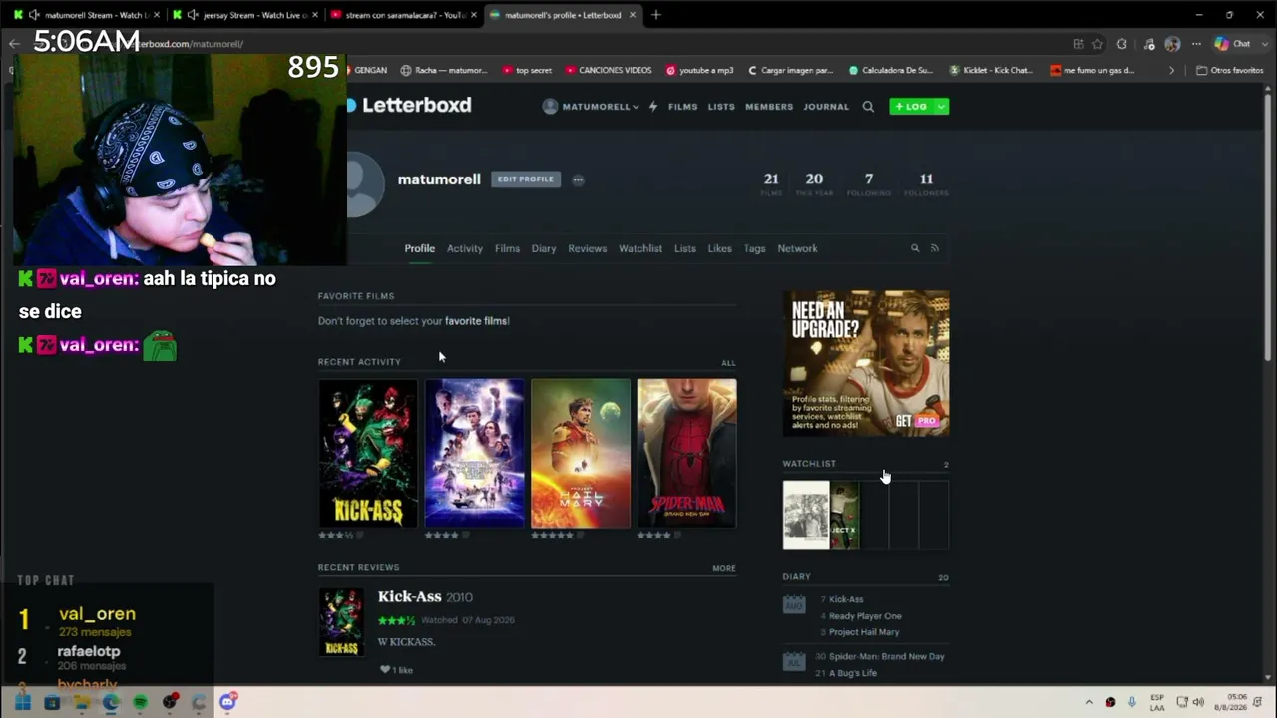The height and width of the screenshot is (718, 1277).
Task: Open the Windows Start menu
Action: click(22, 702)
